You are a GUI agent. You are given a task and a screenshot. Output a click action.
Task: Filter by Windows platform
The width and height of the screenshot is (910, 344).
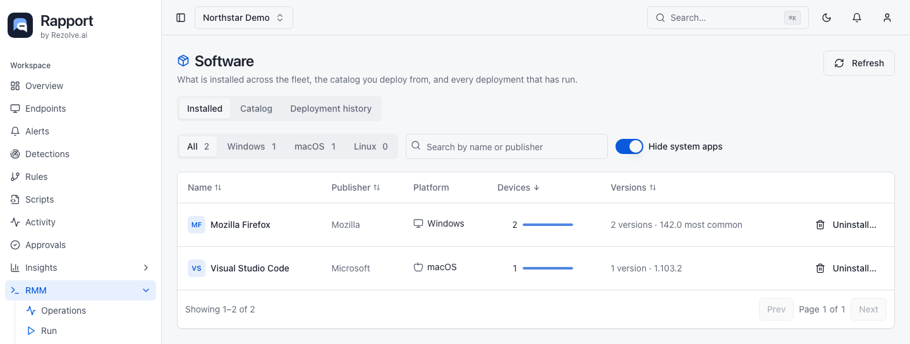pos(252,146)
